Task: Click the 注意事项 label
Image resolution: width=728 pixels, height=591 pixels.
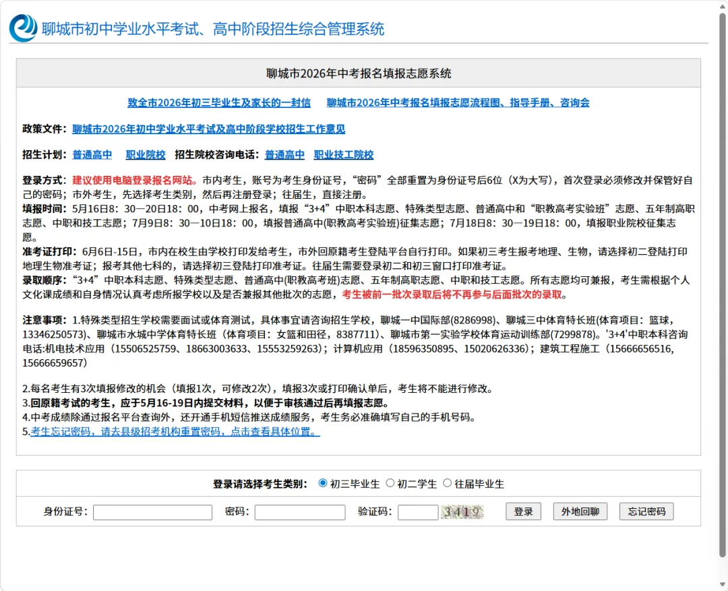Action: [44, 320]
